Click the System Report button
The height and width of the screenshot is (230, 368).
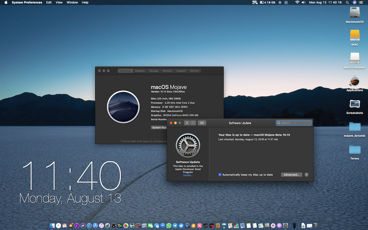click(159, 128)
